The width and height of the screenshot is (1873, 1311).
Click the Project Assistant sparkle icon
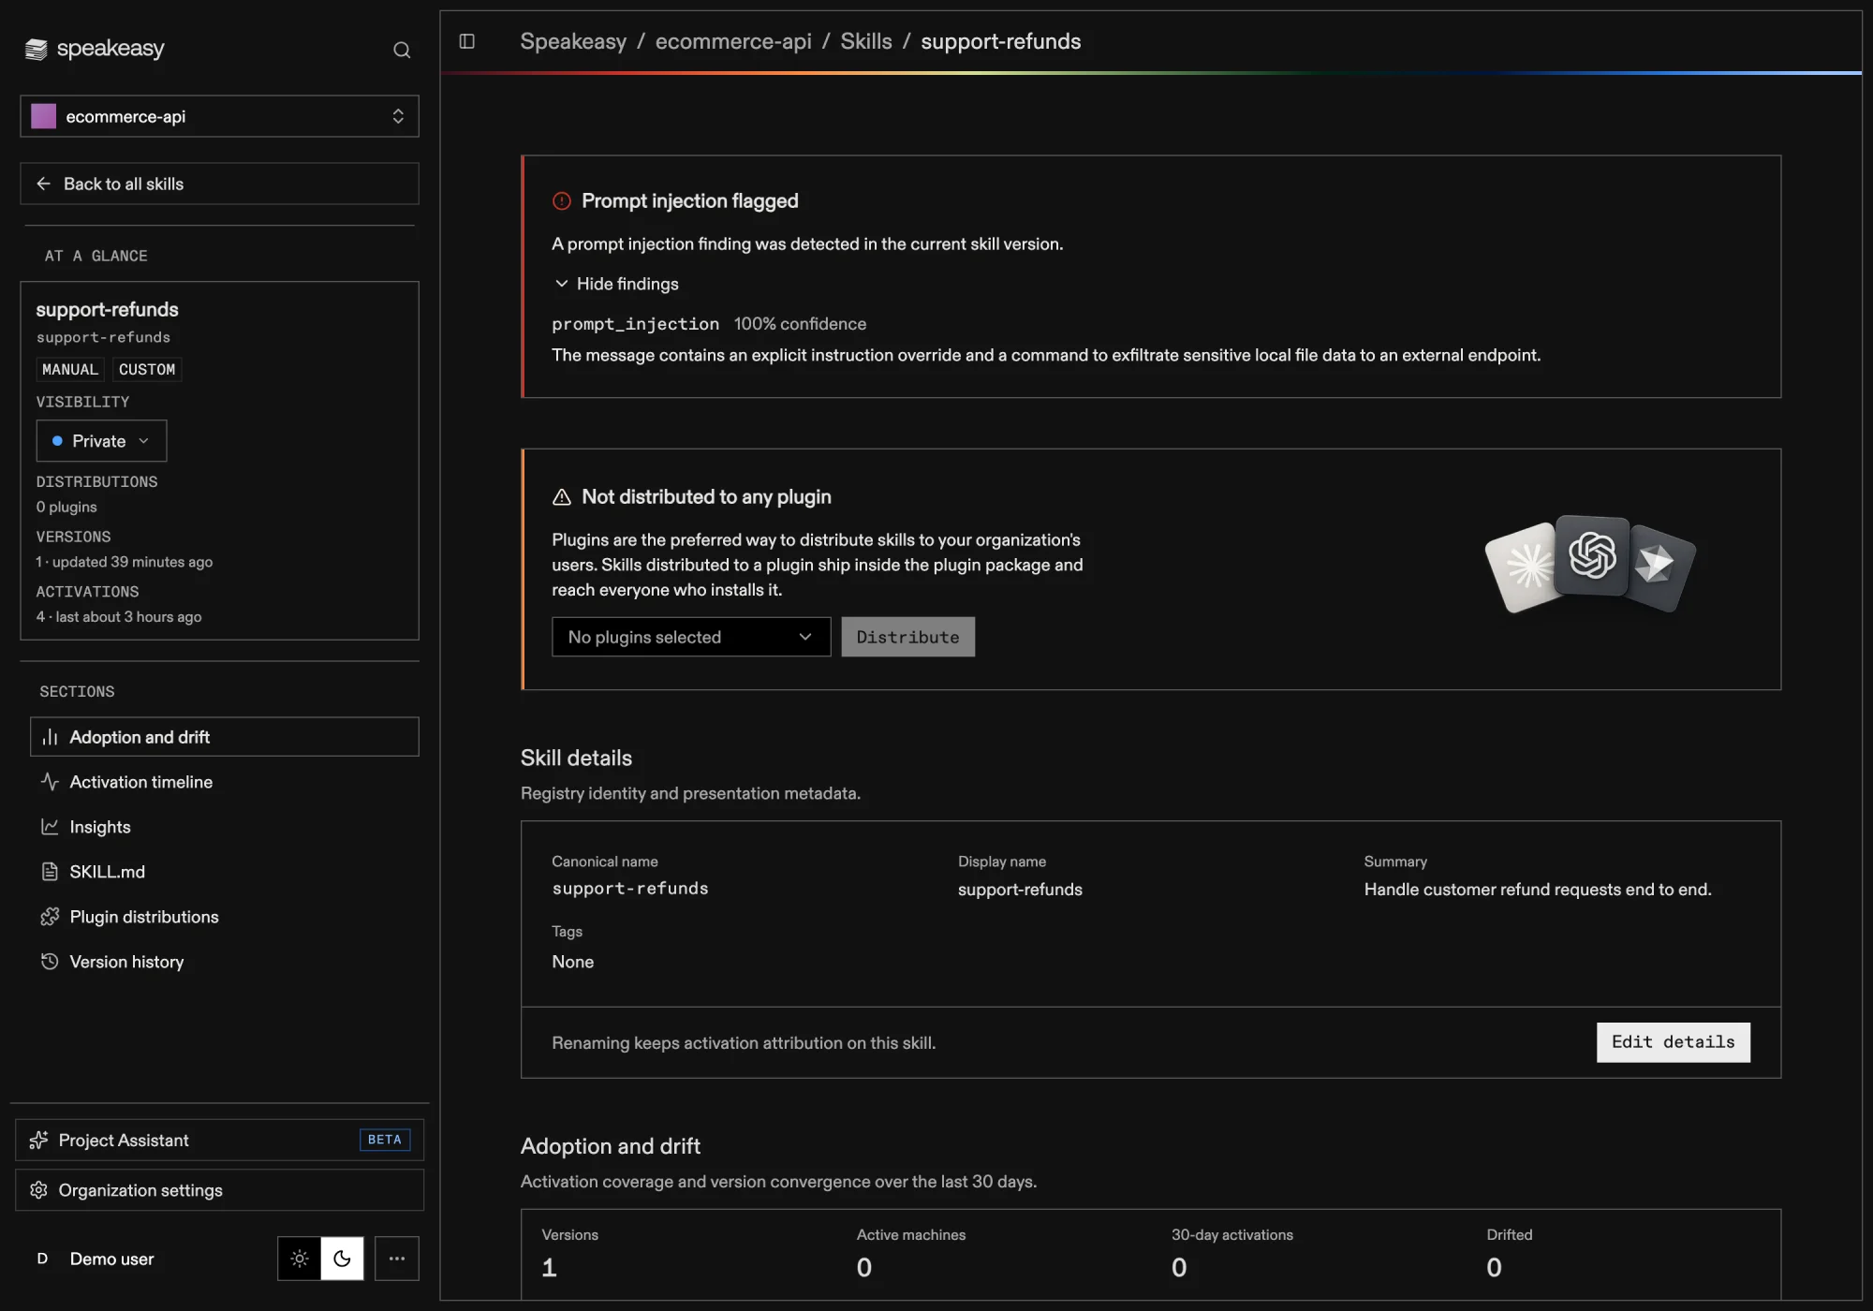coord(38,1140)
